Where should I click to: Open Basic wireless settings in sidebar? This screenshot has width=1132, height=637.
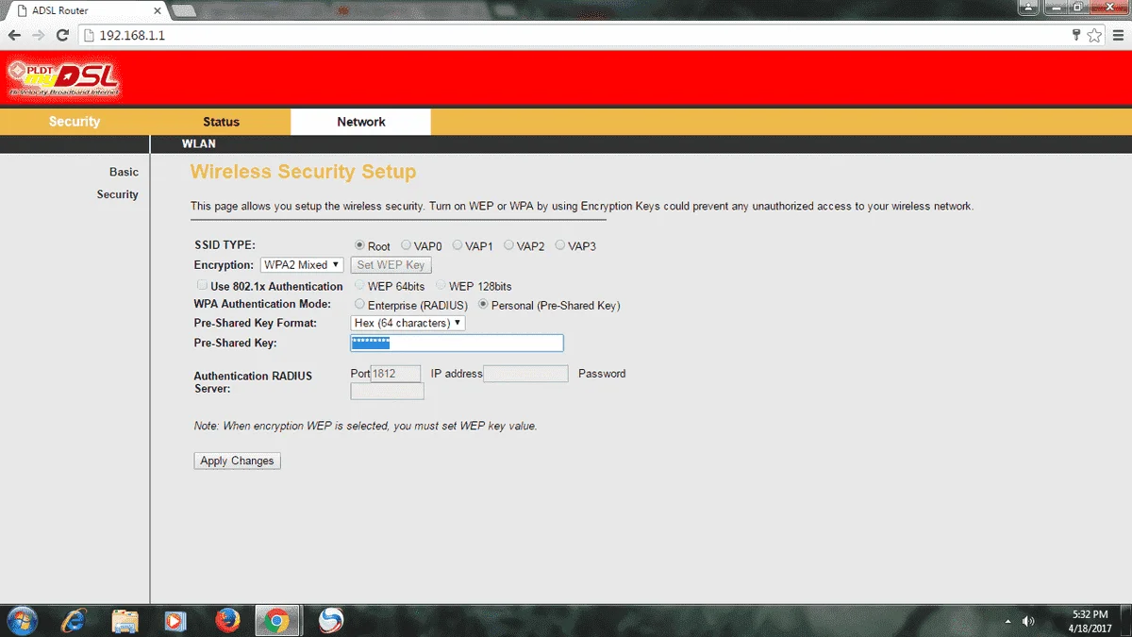[124, 172]
